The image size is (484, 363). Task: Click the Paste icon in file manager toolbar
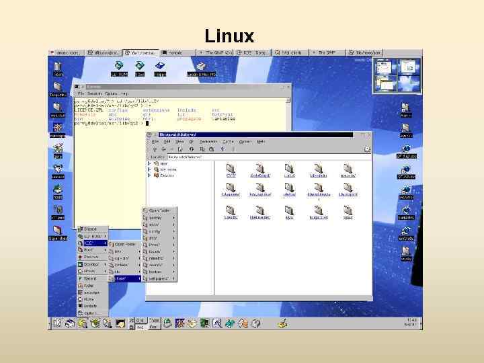click(212, 149)
